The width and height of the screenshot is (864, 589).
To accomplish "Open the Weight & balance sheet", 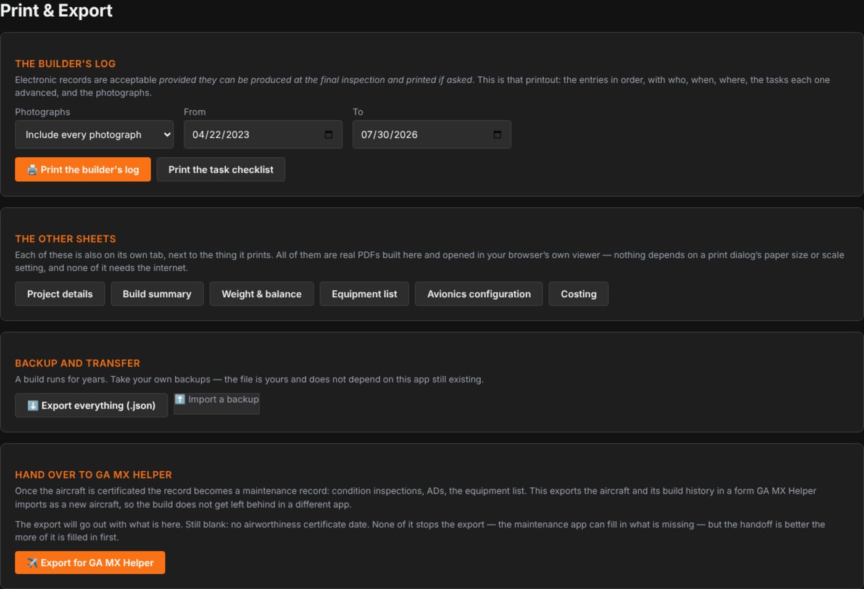I will [262, 294].
